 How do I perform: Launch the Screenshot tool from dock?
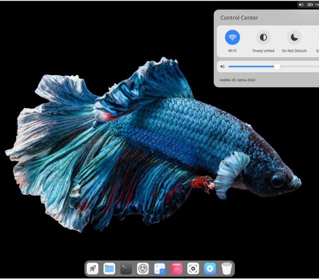pyautogui.click(x=193, y=269)
